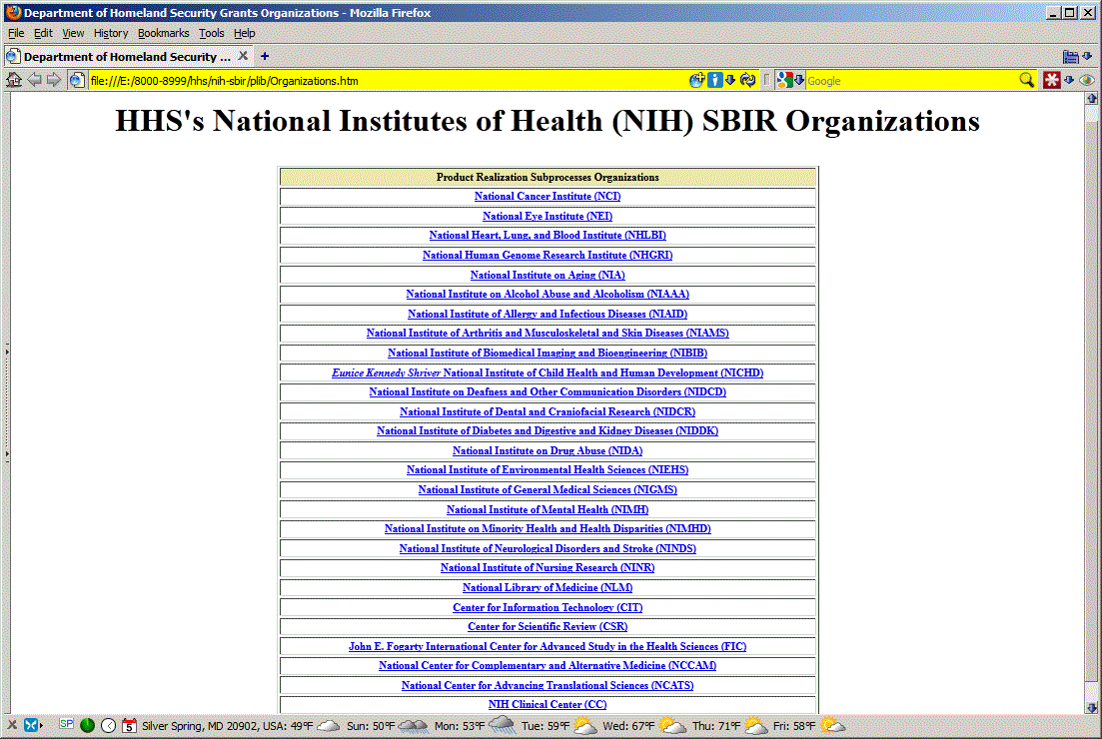Open Center for Scientific Review (CSR) link
Viewport: 1102px width, 739px height.
tap(548, 626)
